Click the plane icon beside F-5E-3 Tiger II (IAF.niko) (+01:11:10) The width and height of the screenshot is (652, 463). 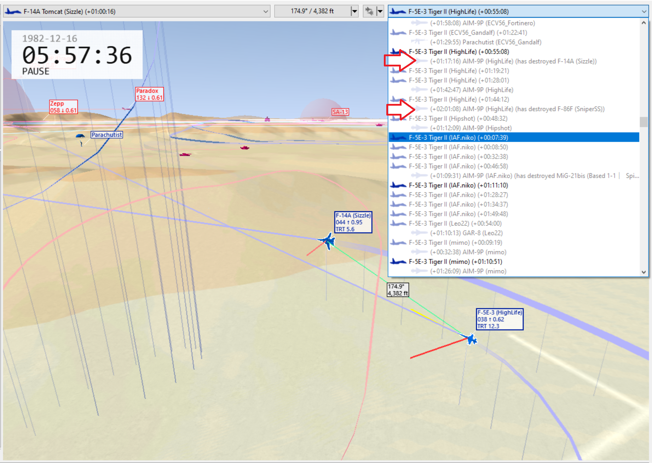398,185
